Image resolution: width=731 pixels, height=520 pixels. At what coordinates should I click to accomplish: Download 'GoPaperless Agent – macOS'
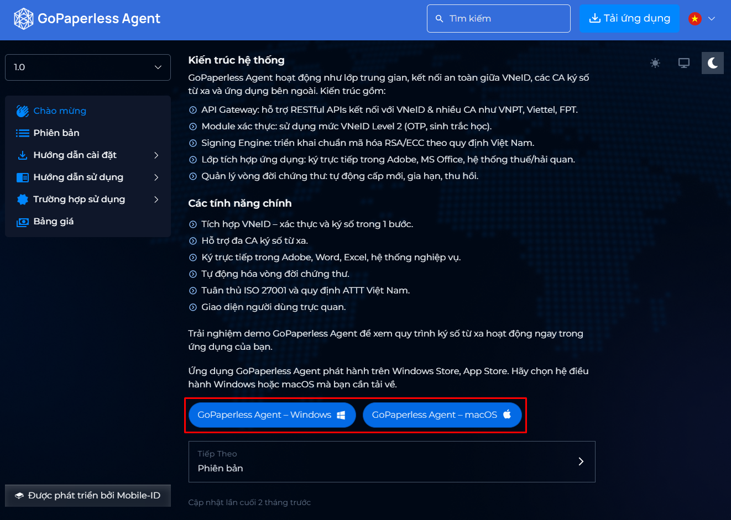[x=442, y=415]
